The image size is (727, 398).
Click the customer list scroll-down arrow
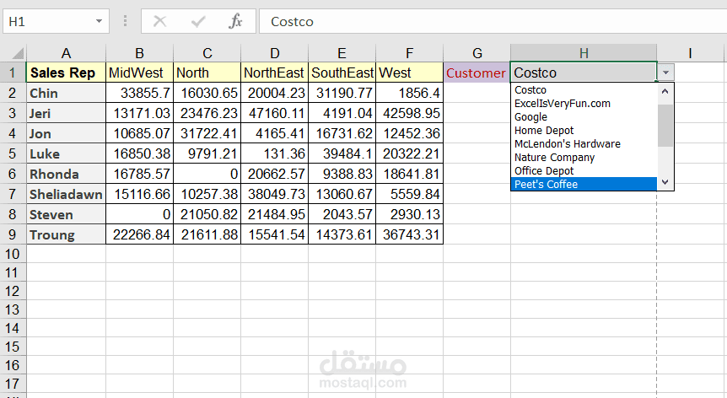click(665, 182)
